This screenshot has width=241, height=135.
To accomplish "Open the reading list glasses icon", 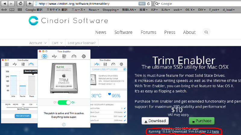I will (x=4, y=10).
